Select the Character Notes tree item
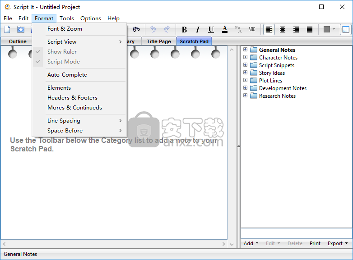 coord(278,58)
